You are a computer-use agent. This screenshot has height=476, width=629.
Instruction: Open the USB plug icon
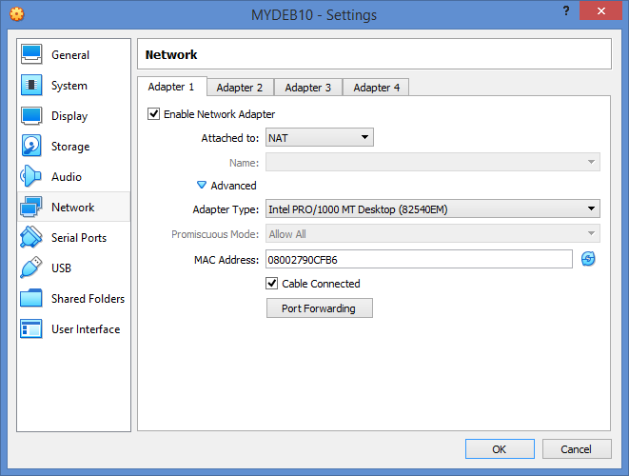[31, 268]
